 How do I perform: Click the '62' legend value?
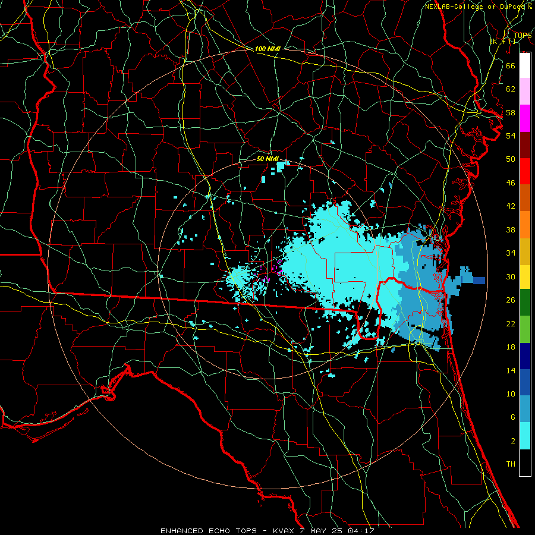(x=511, y=89)
